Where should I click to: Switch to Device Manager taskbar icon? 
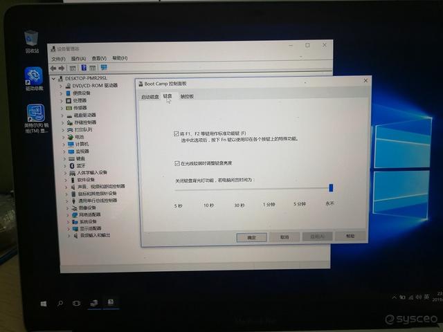point(94,303)
